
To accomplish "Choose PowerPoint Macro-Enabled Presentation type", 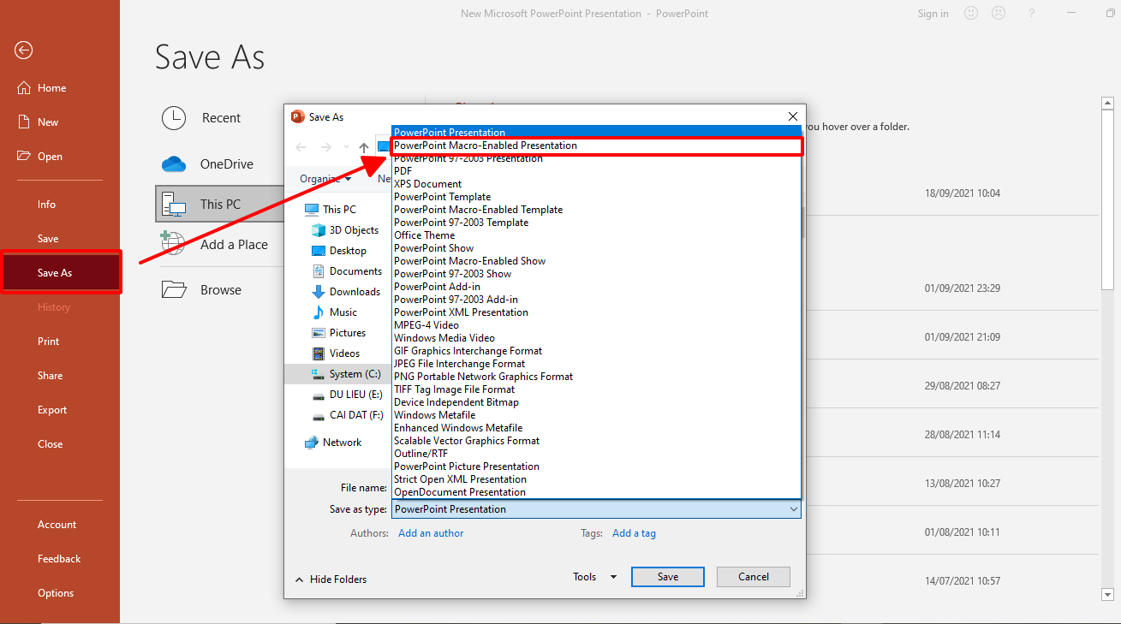I will 597,146.
